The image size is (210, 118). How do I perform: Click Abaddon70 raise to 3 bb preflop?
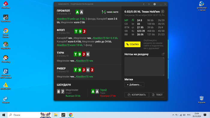71,19
